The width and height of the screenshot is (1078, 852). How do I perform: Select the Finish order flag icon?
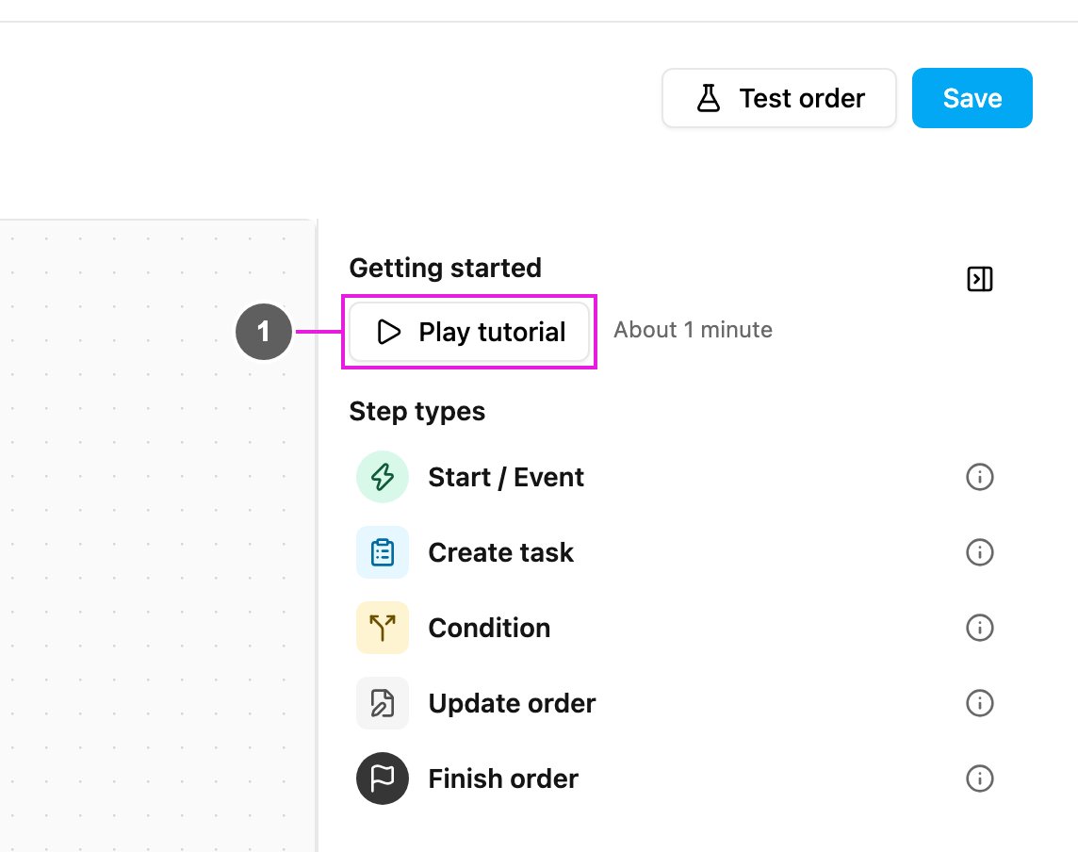point(383,778)
